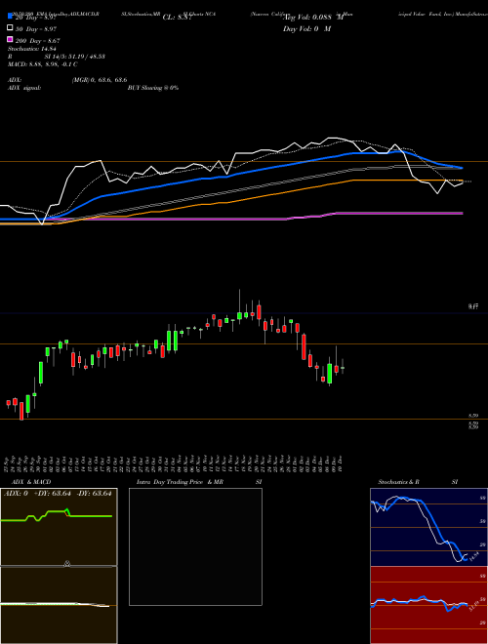Open the ADX & MACD panel title

tap(31, 482)
